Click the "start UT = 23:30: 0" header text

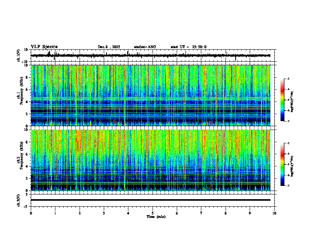pyautogui.click(x=188, y=47)
